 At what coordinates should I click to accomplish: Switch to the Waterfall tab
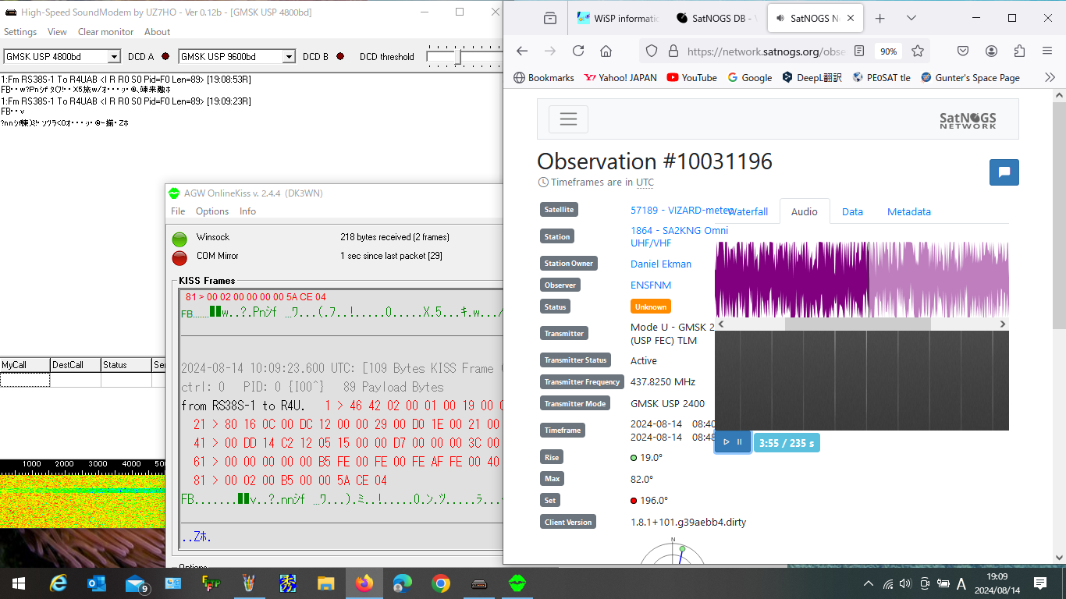(748, 211)
